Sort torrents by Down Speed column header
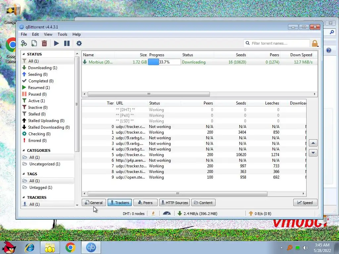 (x=297, y=55)
